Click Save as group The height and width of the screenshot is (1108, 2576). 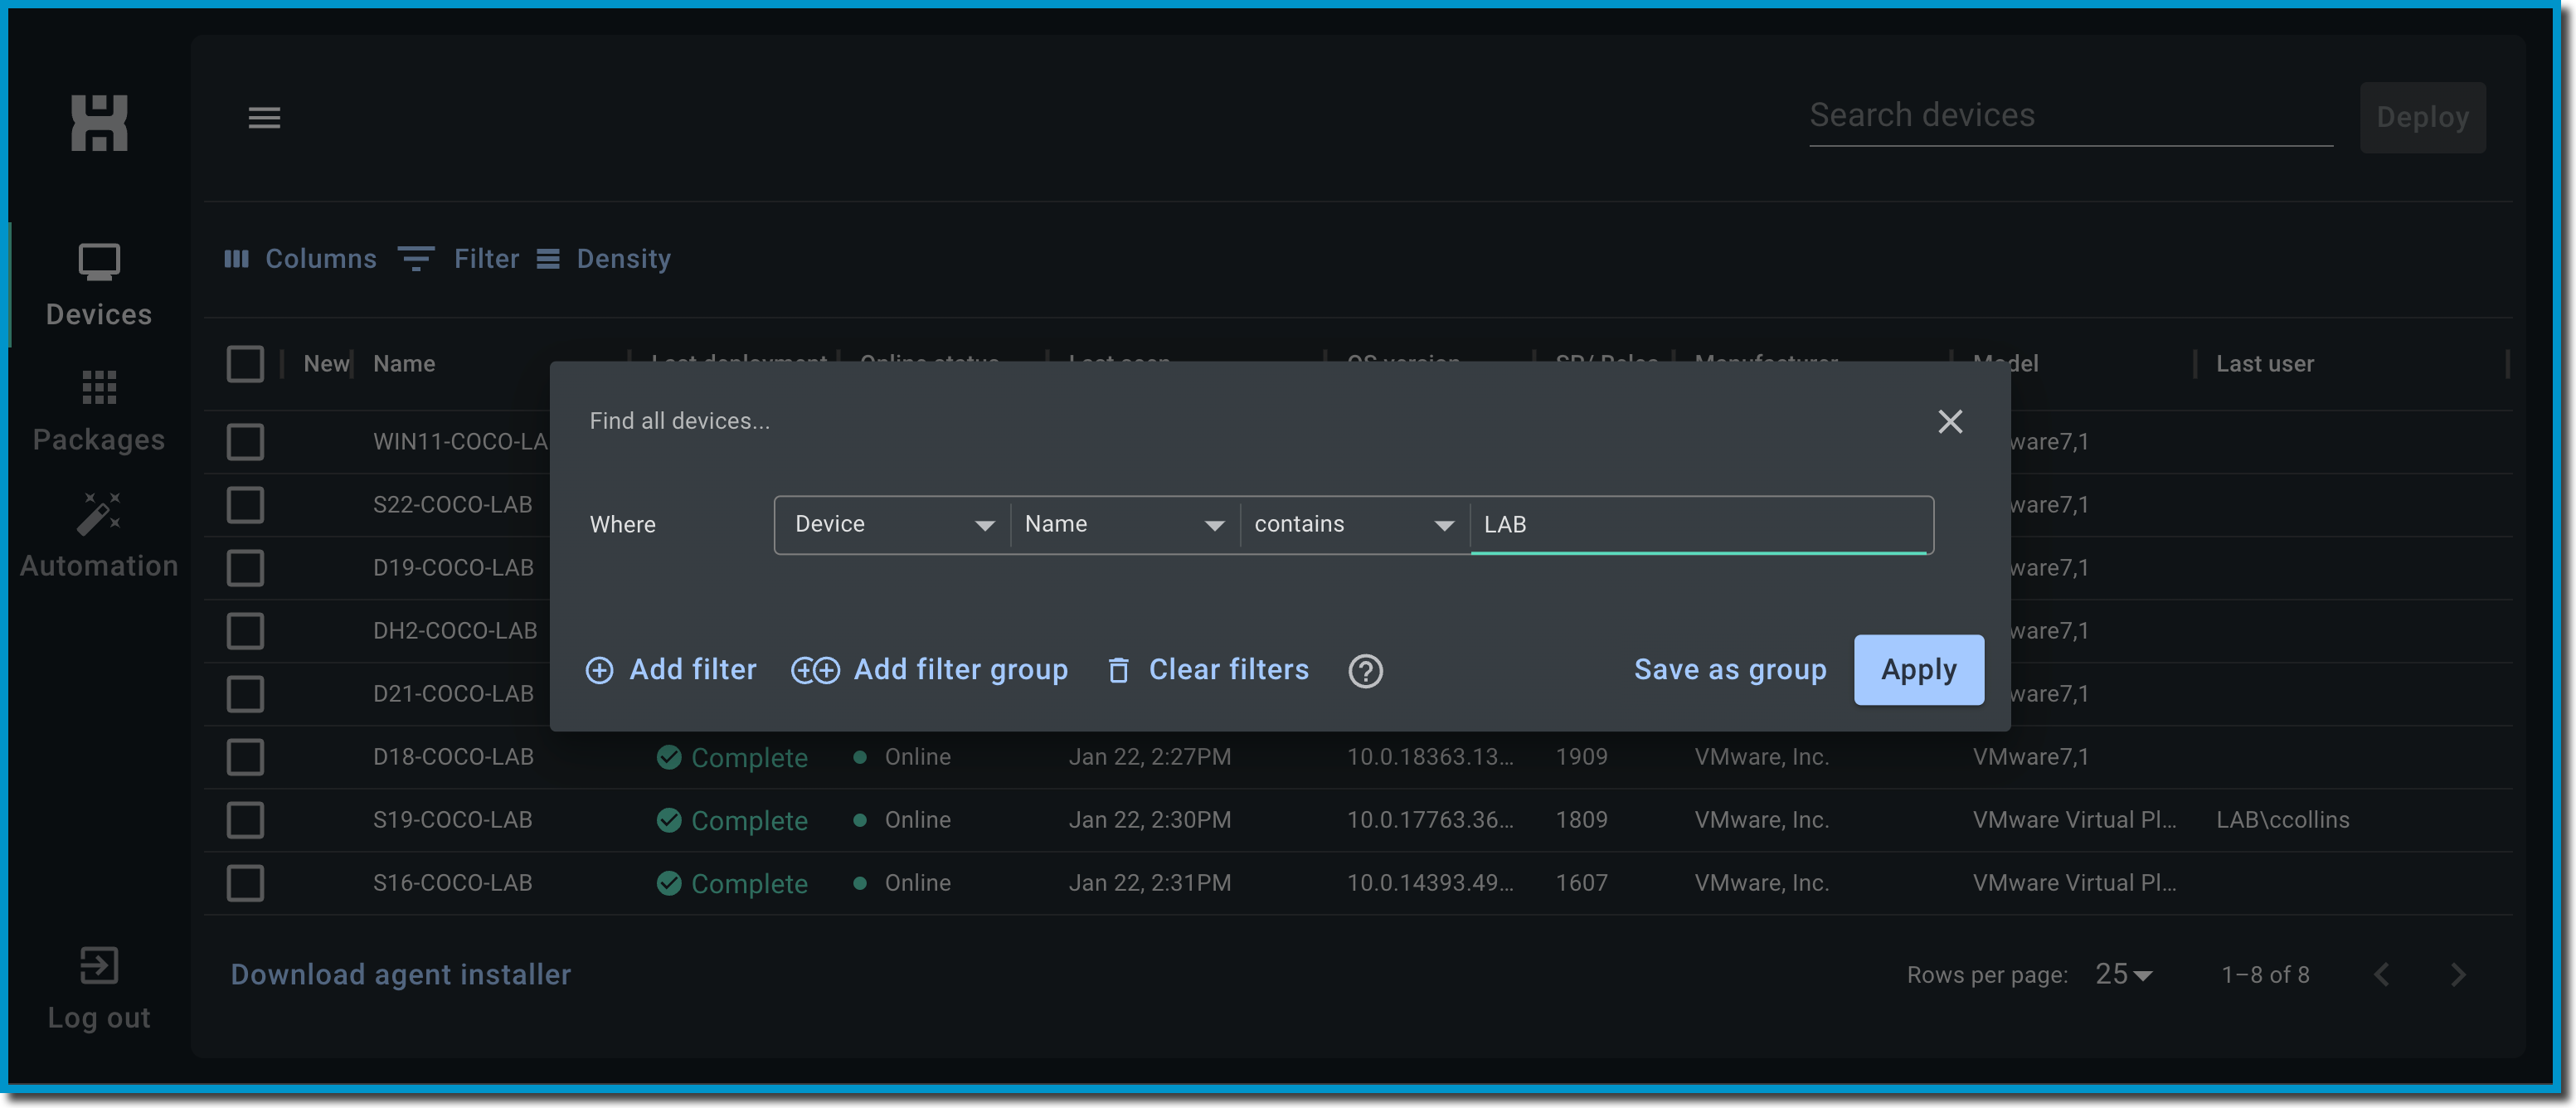(1730, 669)
